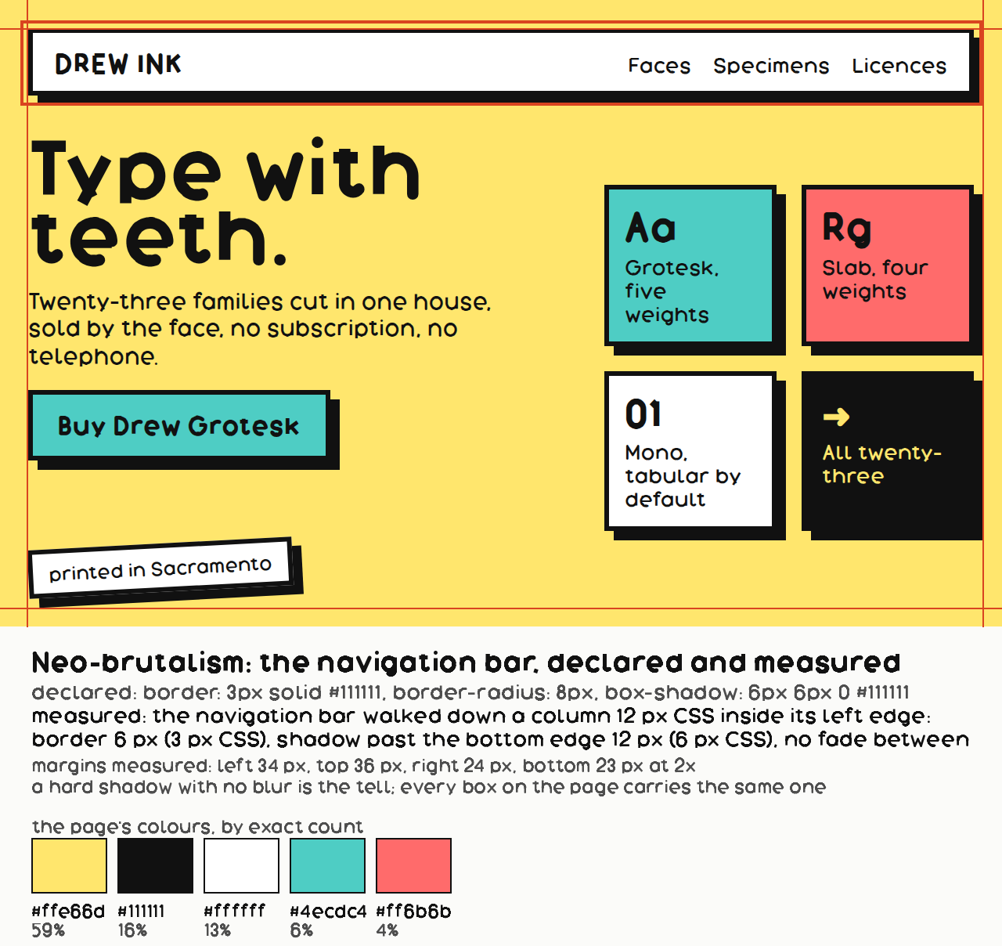Screen dimensions: 1002x946
Task: Click the #ffe66d hex label
Action: [68, 912]
